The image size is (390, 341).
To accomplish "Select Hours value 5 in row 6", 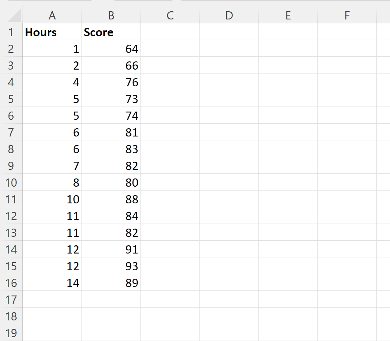I will coord(52,115).
